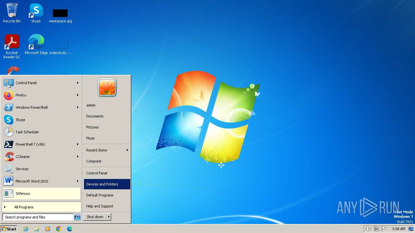Open the admin user folder link
The image size is (415, 233).
pyautogui.click(x=107, y=105)
